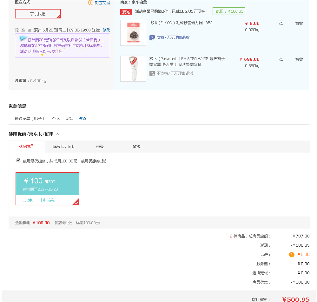Click the gray no 7-day return icon

152,73
